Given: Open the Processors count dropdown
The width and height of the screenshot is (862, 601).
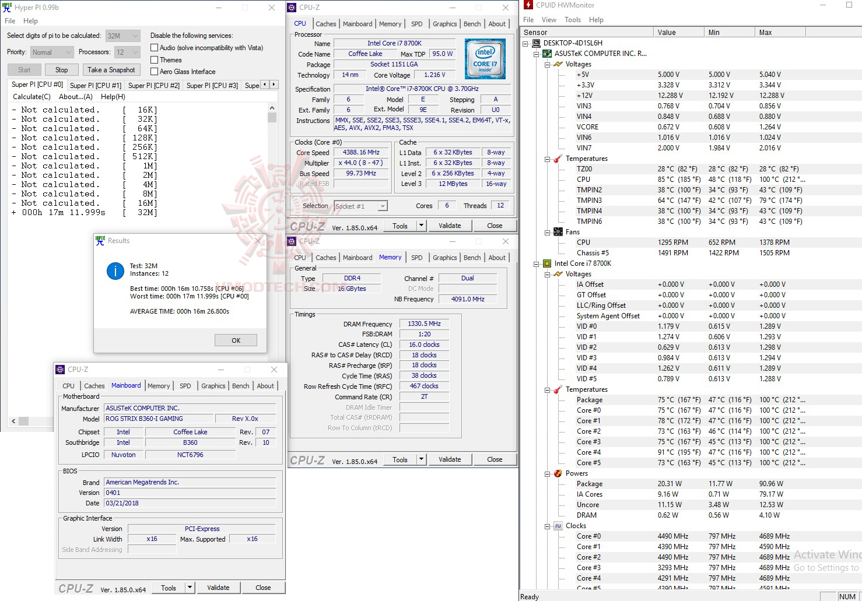Looking at the screenshot, I should coord(127,52).
